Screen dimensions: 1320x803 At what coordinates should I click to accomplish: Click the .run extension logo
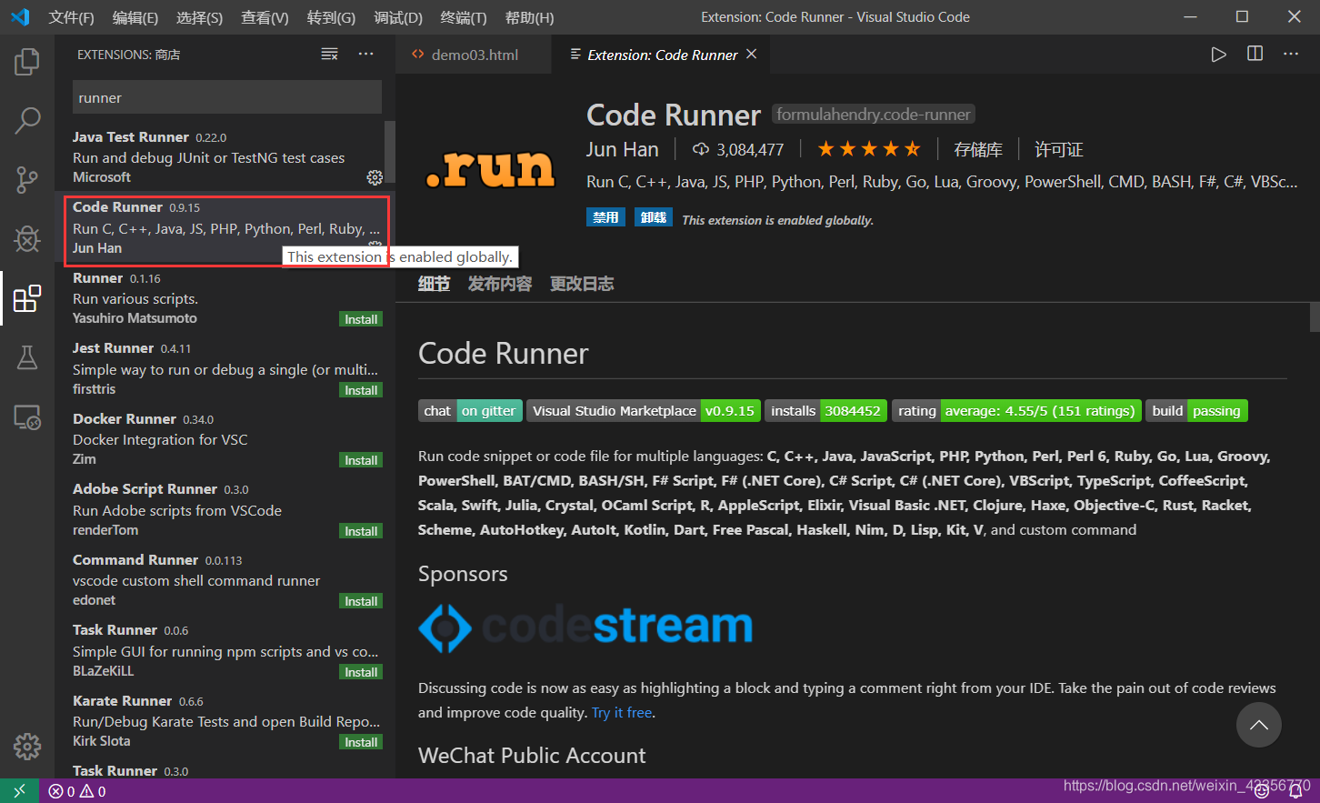point(490,169)
